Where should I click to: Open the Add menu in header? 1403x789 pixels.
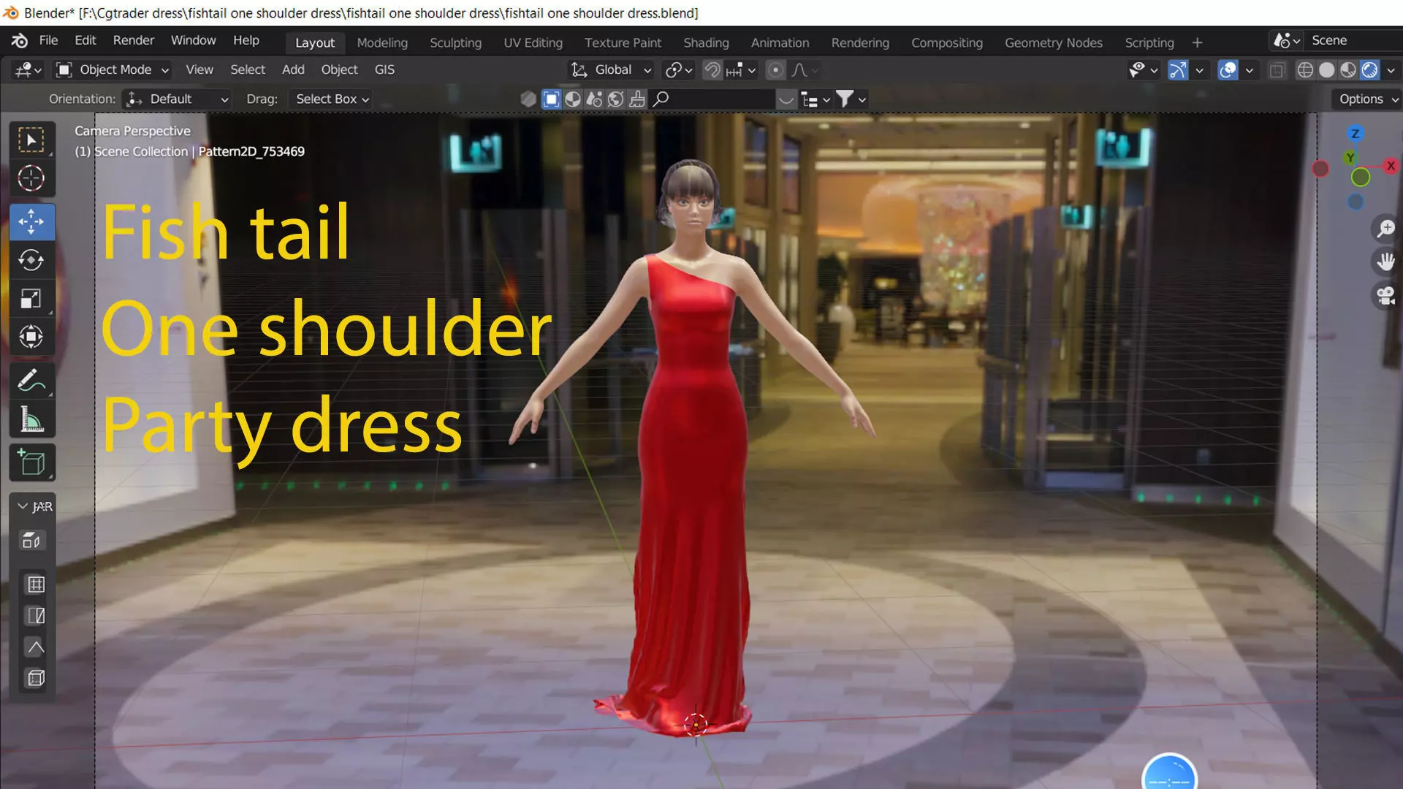(x=292, y=70)
